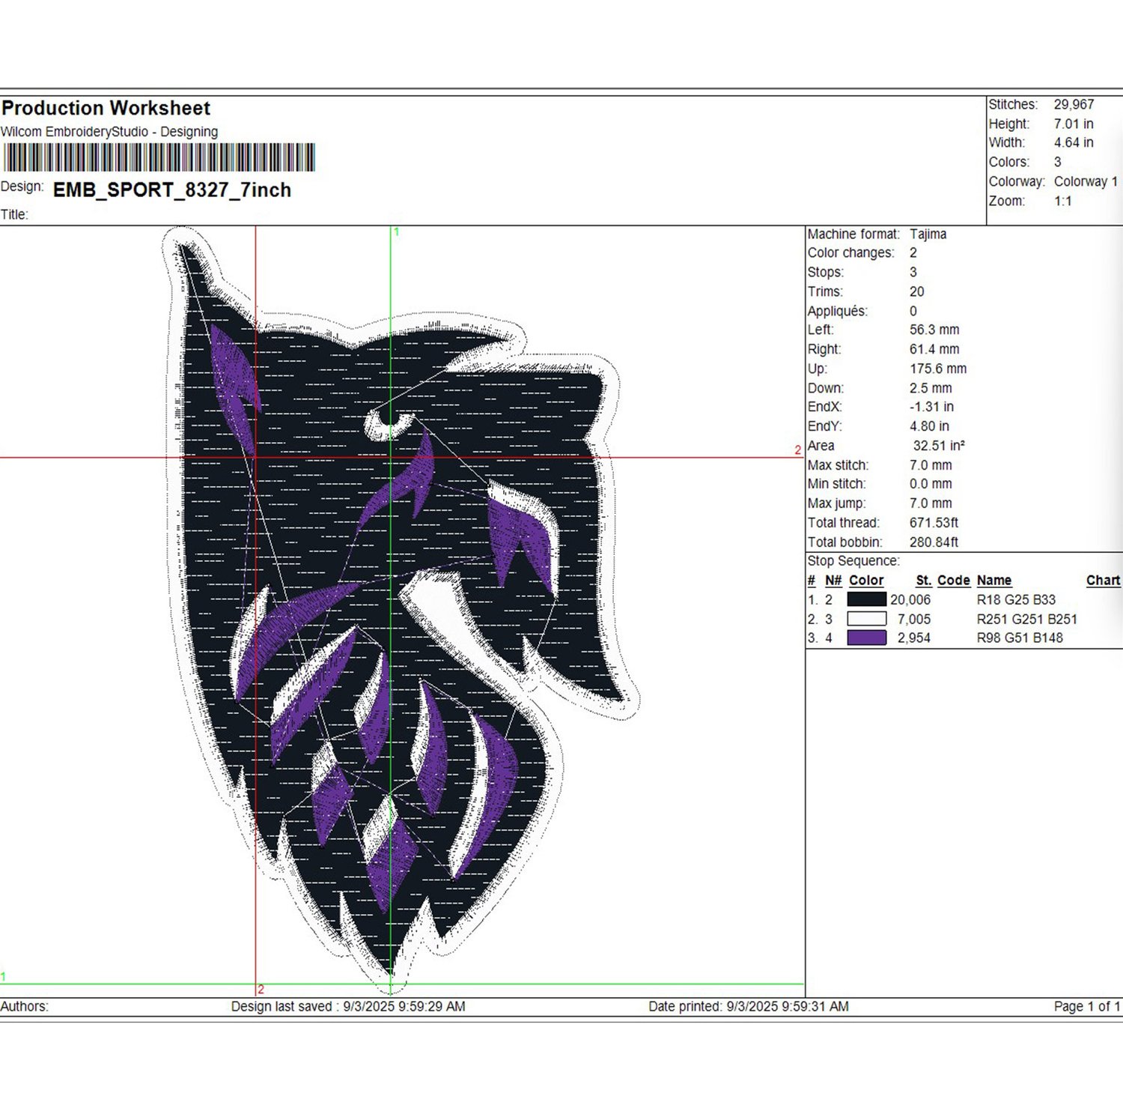Select stitch count "20,006" in stop 1
The height and width of the screenshot is (1120, 1123).
(x=910, y=600)
